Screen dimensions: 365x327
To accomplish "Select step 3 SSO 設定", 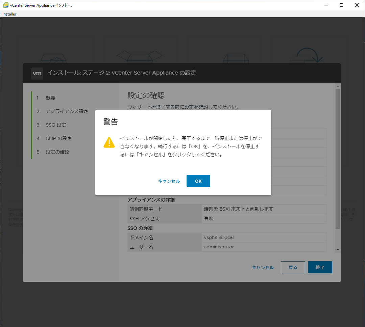I will 56,125.
